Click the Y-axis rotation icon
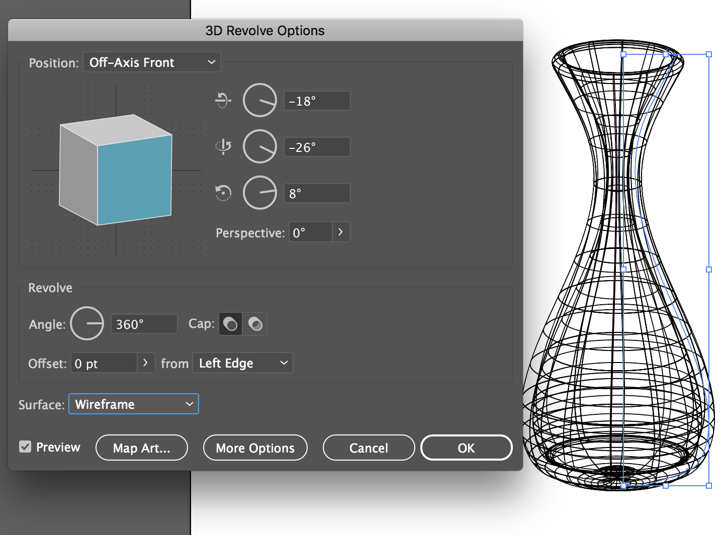722x535 pixels. coord(223,147)
